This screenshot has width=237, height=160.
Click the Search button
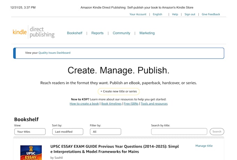(x=217, y=131)
